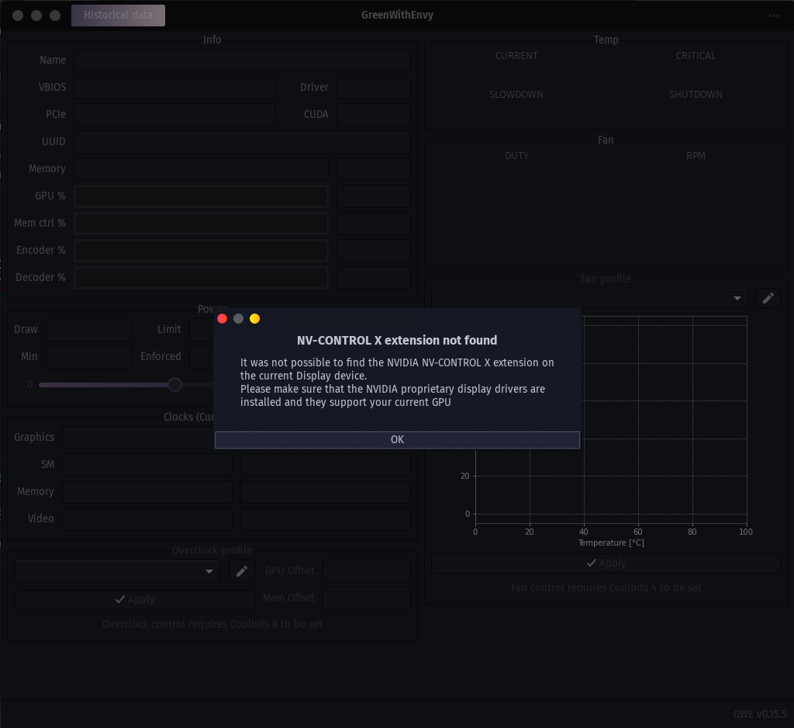Click the GPU Offset field
Screen dimensions: 794x728
tap(367, 571)
